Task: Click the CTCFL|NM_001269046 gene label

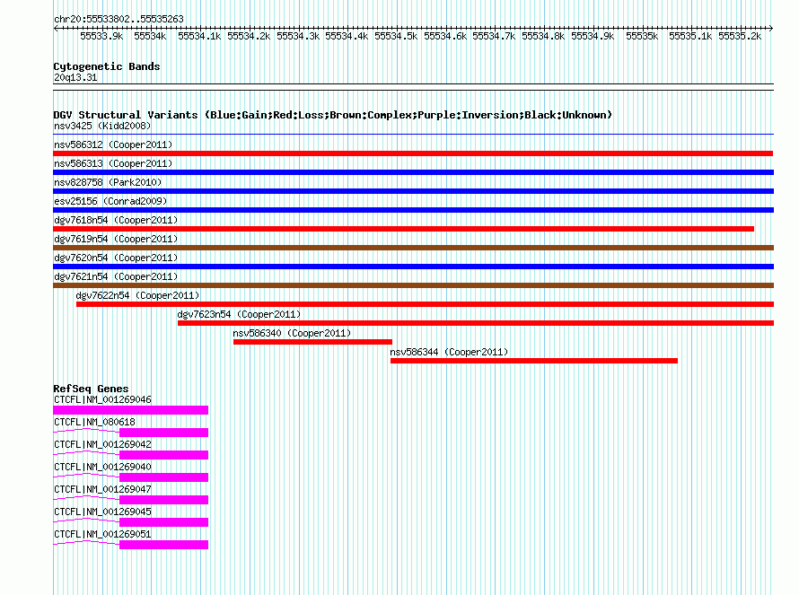Action: click(x=103, y=399)
